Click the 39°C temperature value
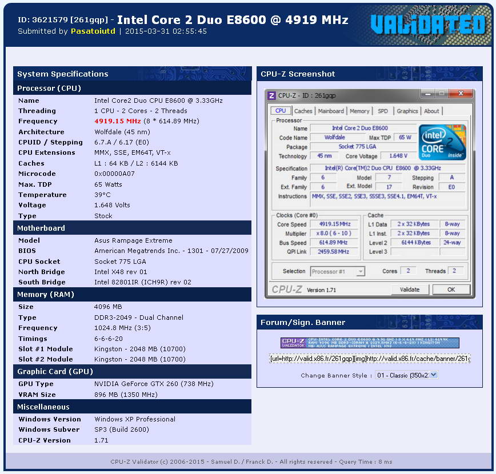Screen dimensions: 496x474 (102, 195)
